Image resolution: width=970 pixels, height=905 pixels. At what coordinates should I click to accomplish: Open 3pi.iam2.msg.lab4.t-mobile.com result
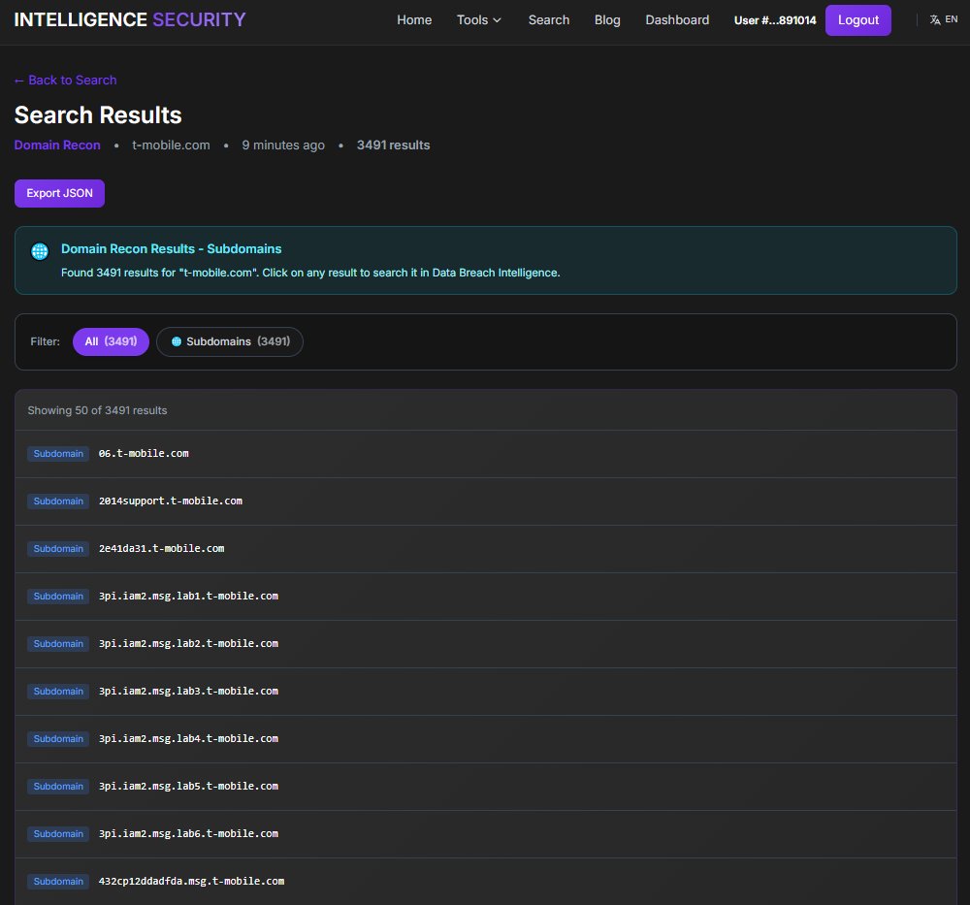486,738
